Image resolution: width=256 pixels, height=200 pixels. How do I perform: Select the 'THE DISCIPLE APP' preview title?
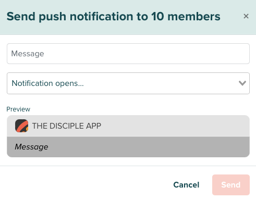coord(67,126)
